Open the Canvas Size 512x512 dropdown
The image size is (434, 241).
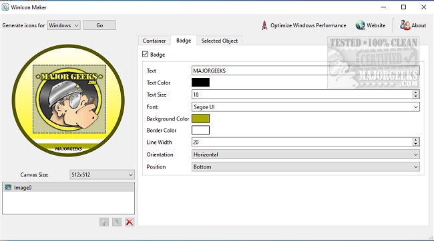pyautogui.click(x=102, y=174)
